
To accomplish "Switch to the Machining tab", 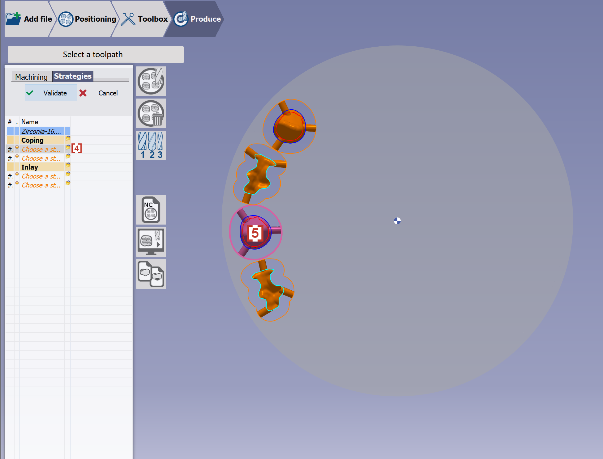I will pyautogui.click(x=31, y=77).
